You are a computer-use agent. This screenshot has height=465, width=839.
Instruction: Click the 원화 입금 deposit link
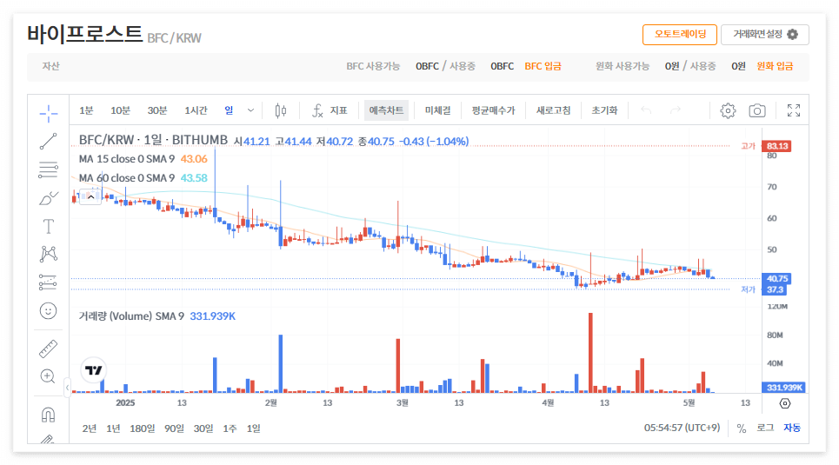775,66
